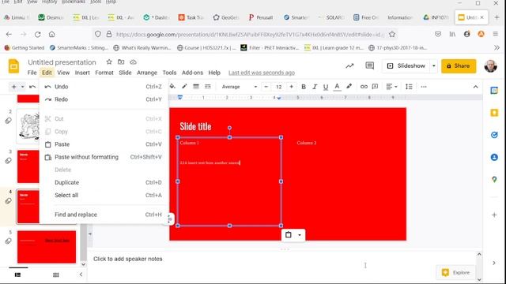Open the View menu
This screenshot has height=284, width=506.
(x=63, y=73)
